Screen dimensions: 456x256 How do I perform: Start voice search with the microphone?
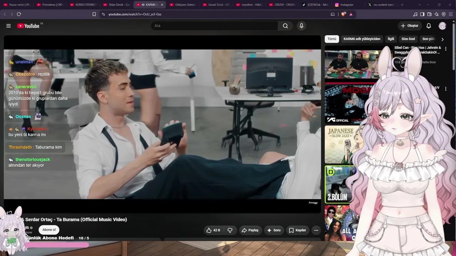coord(301,26)
